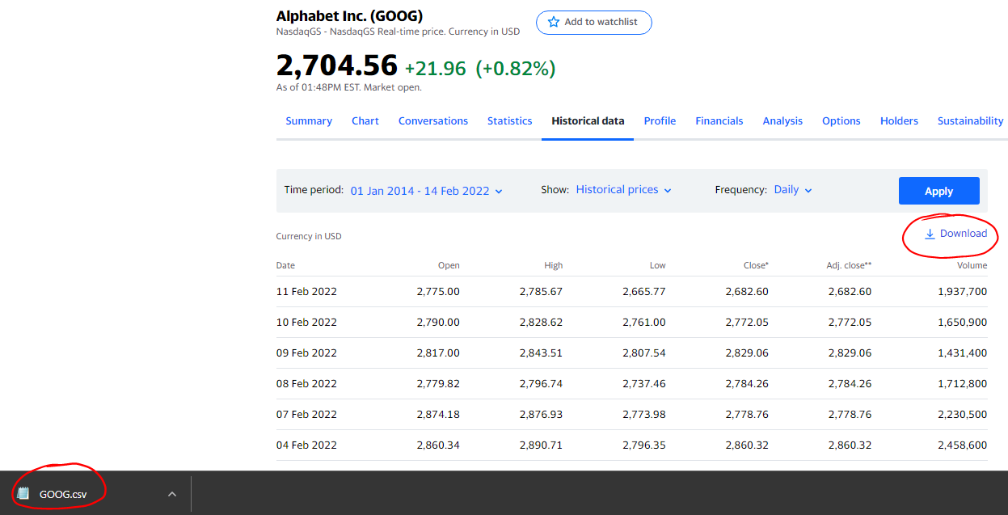Image resolution: width=1008 pixels, height=515 pixels.
Task: Click volume 1,431,400 for 09 Feb
Action: click(x=962, y=353)
